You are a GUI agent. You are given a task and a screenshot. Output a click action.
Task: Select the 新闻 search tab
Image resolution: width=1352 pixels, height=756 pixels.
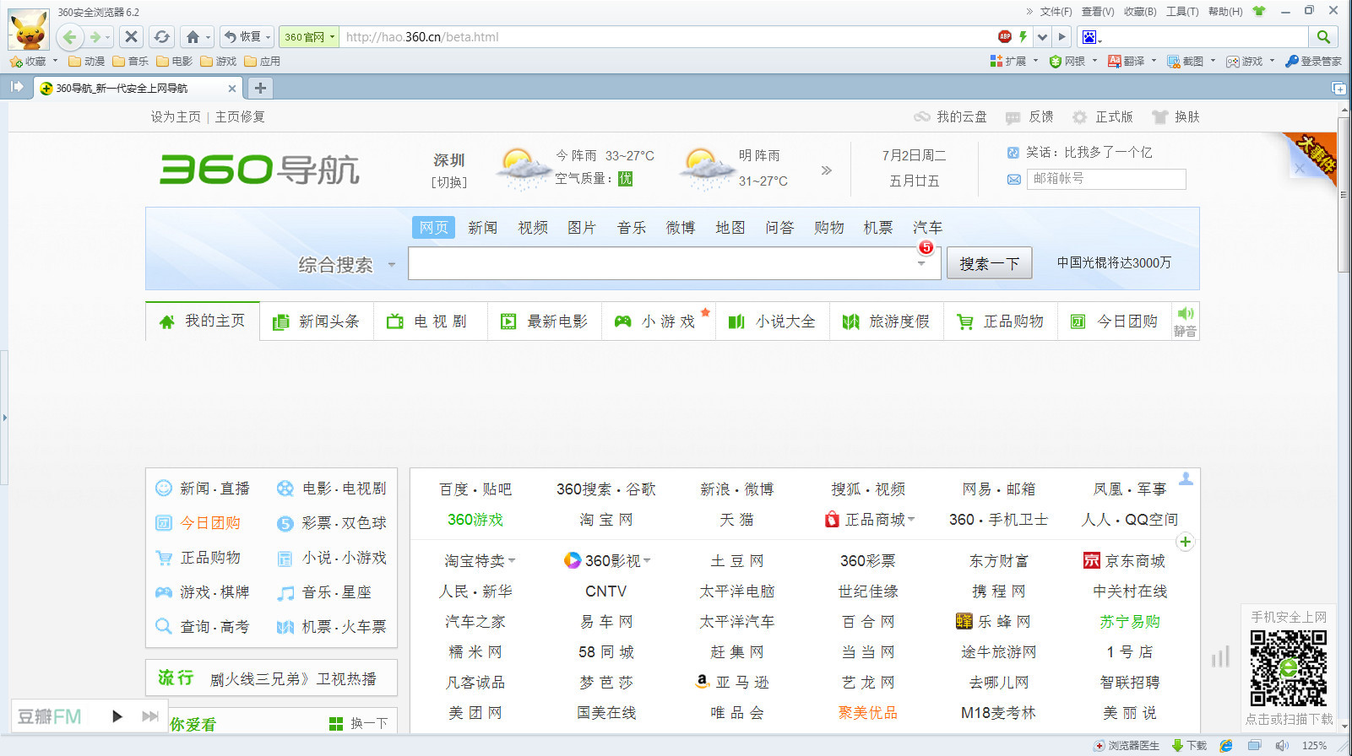coord(483,228)
